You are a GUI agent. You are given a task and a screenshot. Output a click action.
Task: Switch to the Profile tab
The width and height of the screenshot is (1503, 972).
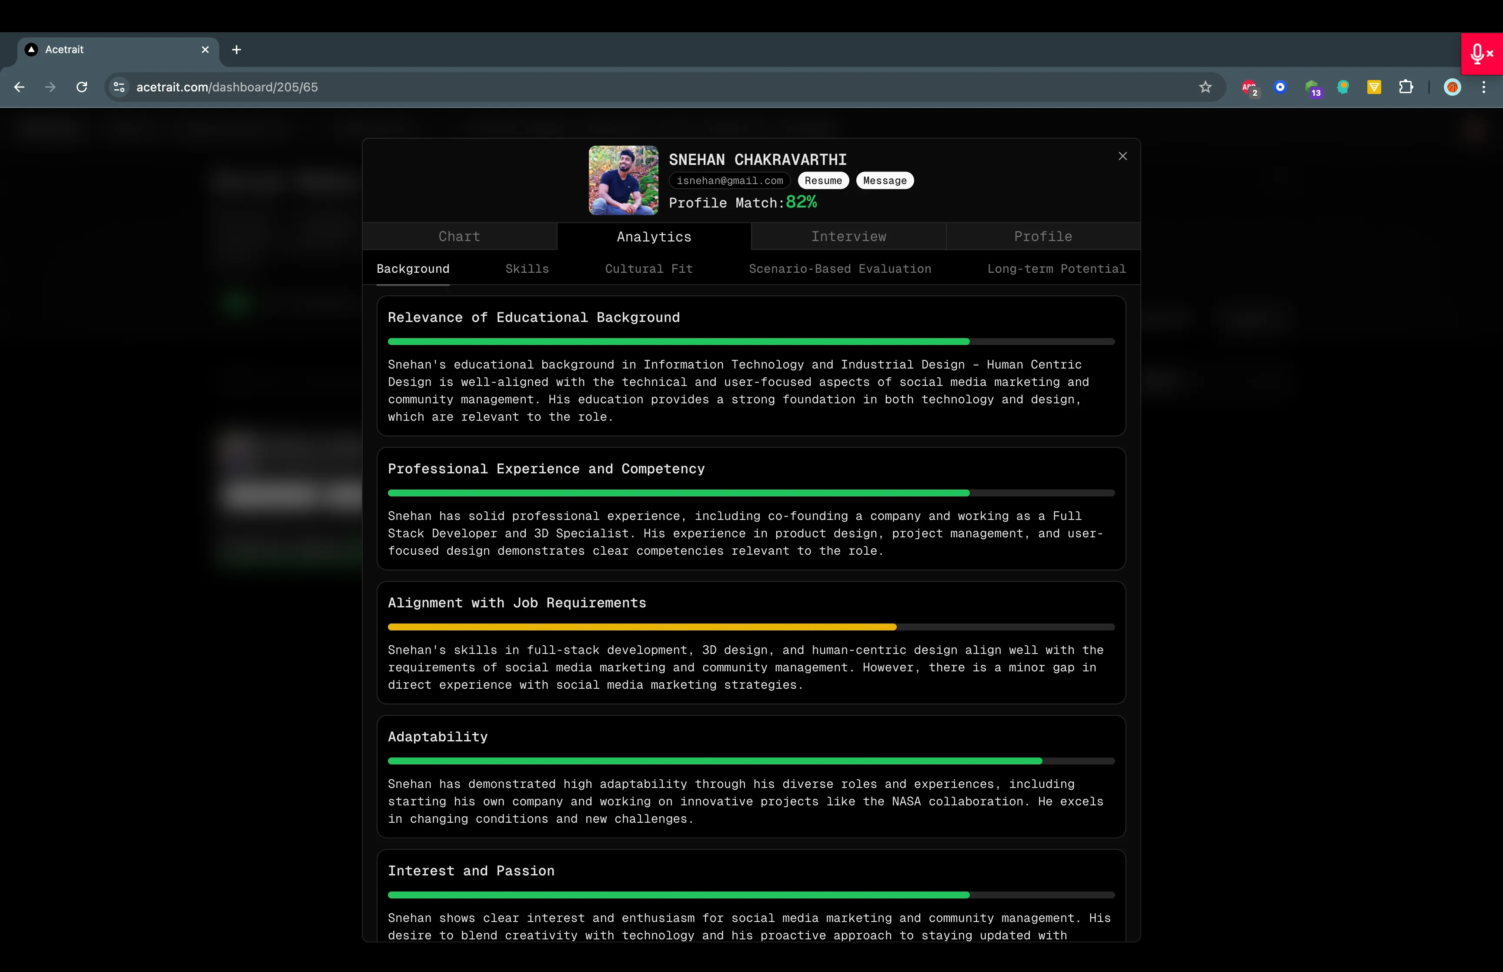pyautogui.click(x=1042, y=235)
